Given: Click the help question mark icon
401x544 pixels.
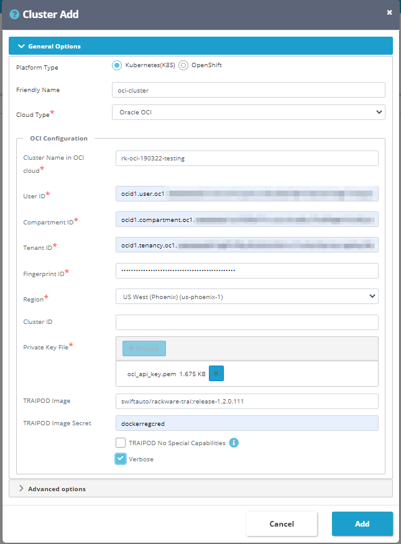Looking at the screenshot, I should point(14,14).
